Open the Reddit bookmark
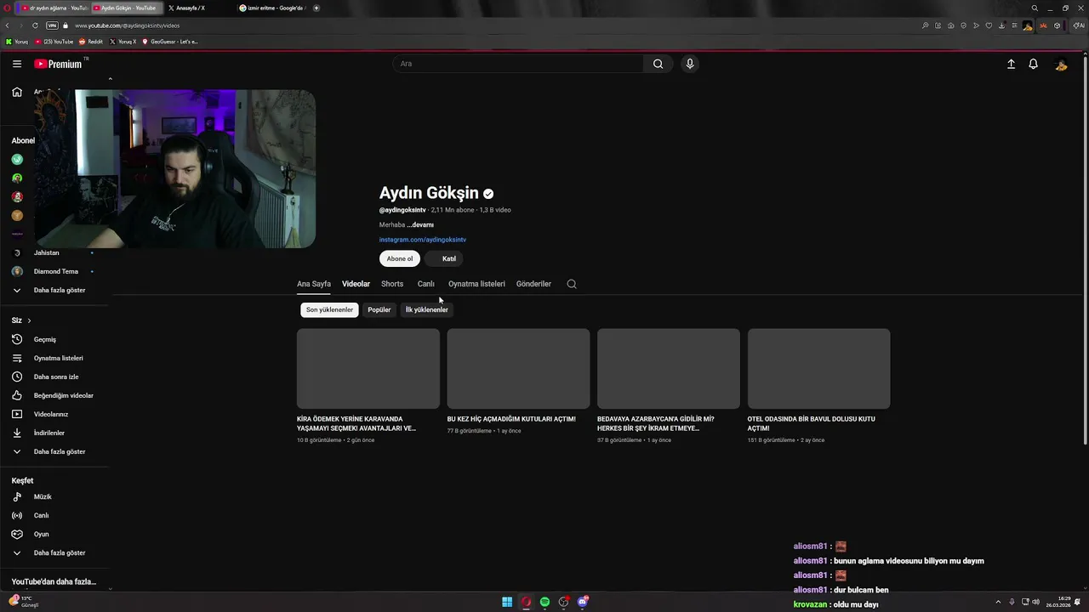Image resolution: width=1089 pixels, height=612 pixels. tap(91, 42)
